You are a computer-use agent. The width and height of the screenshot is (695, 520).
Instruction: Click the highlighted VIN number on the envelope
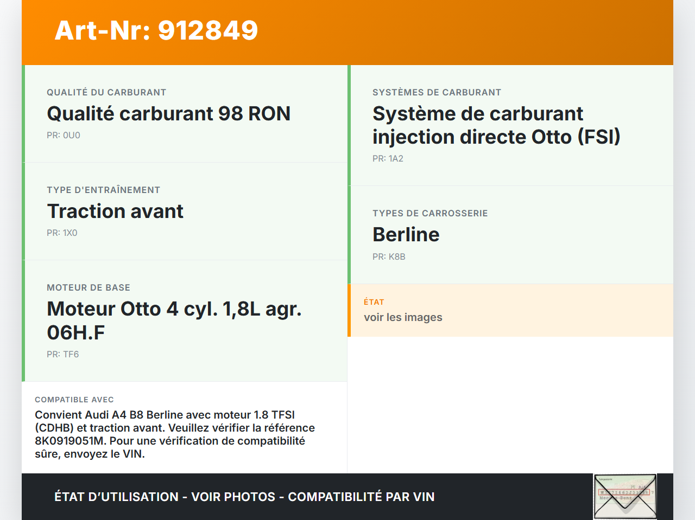pos(623,492)
